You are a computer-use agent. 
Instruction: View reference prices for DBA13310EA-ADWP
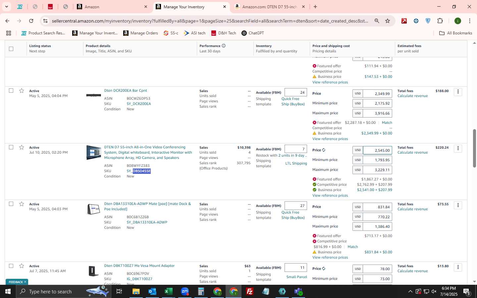coord(330,257)
